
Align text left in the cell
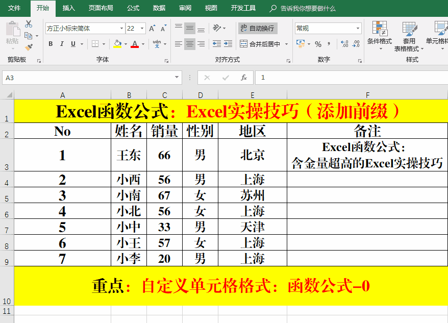[x=178, y=44]
